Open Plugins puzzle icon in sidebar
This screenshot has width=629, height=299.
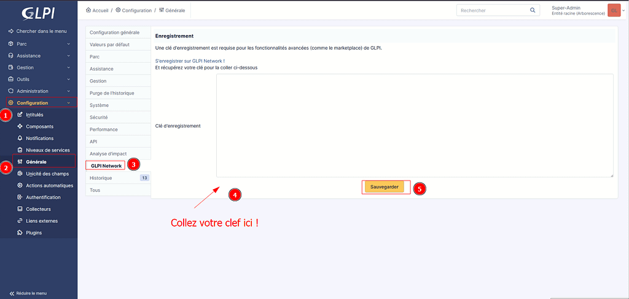[x=20, y=233]
